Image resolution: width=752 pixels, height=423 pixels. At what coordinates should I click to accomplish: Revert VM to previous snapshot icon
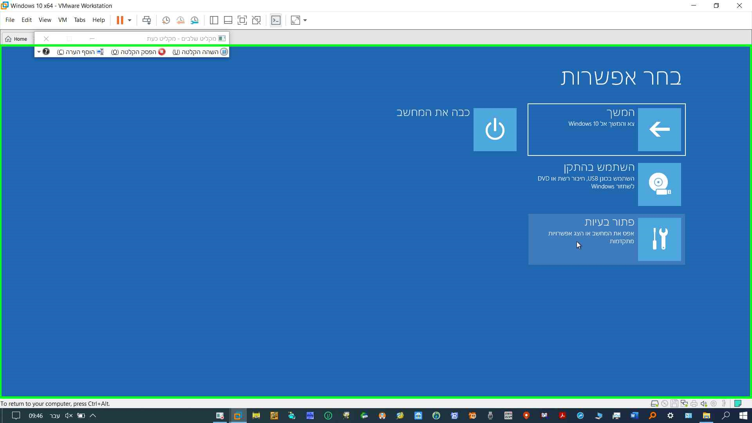(x=180, y=20)
